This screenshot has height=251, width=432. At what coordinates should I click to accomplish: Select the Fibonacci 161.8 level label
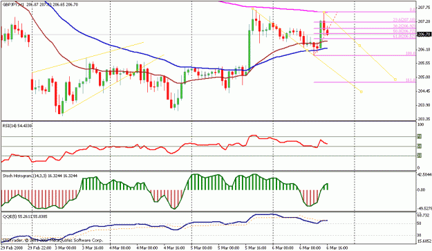tap(411, 80)
